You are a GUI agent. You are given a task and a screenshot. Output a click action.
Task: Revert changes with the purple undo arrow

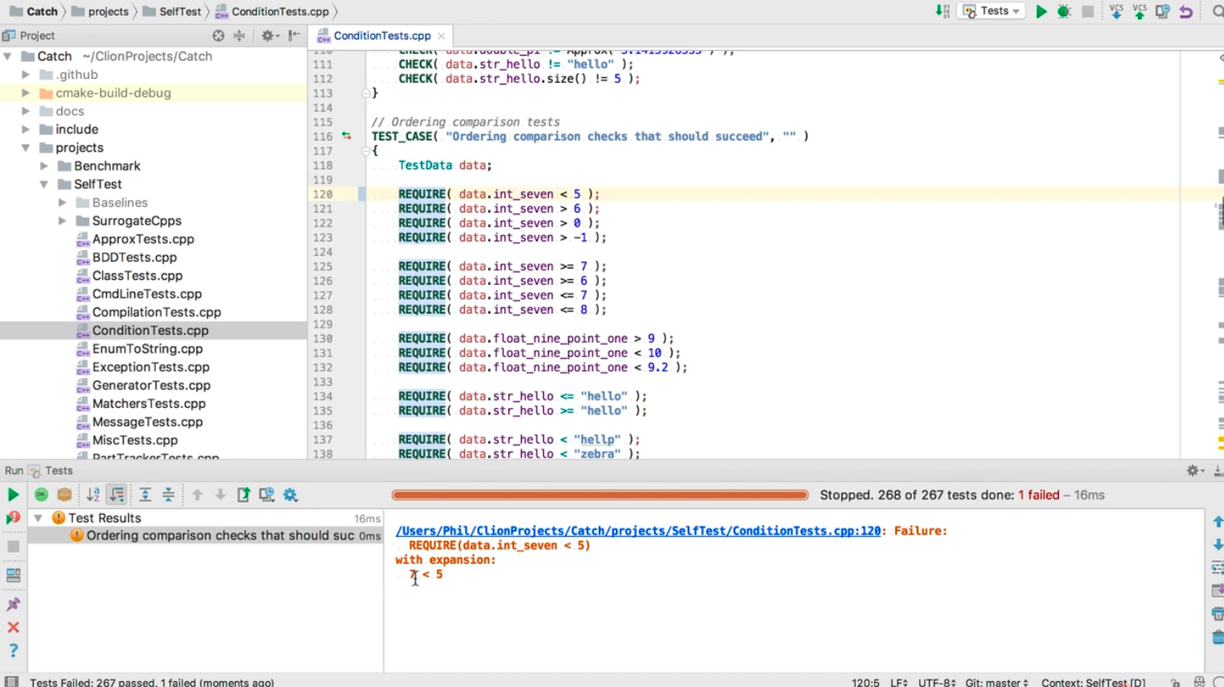1185,11
